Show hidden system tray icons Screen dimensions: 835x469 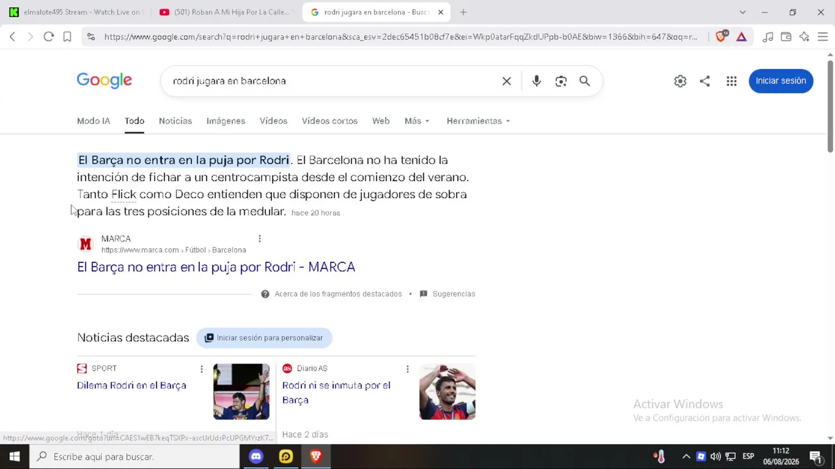click(686, 457)
